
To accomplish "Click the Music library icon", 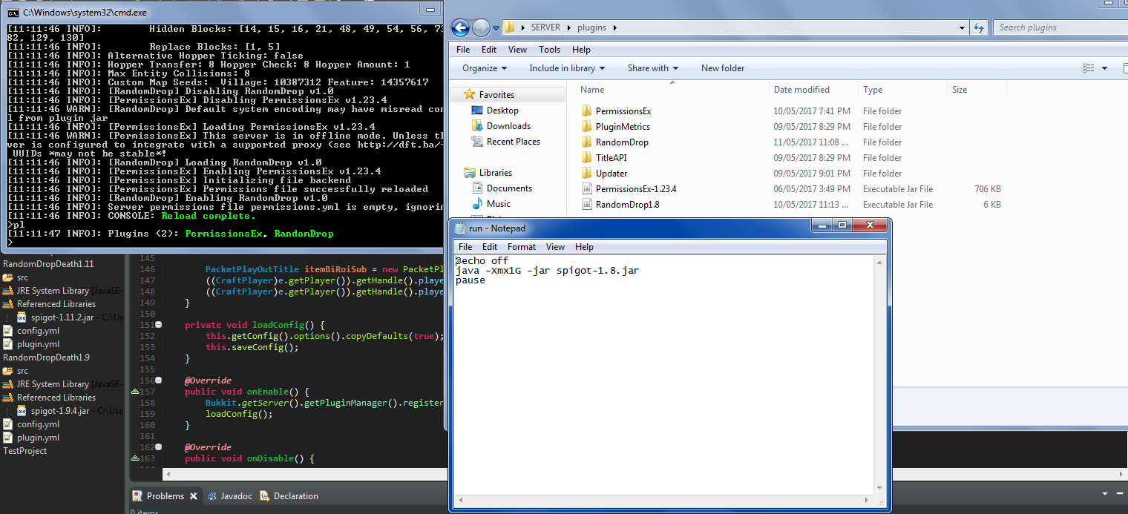I will click(477, 204).
